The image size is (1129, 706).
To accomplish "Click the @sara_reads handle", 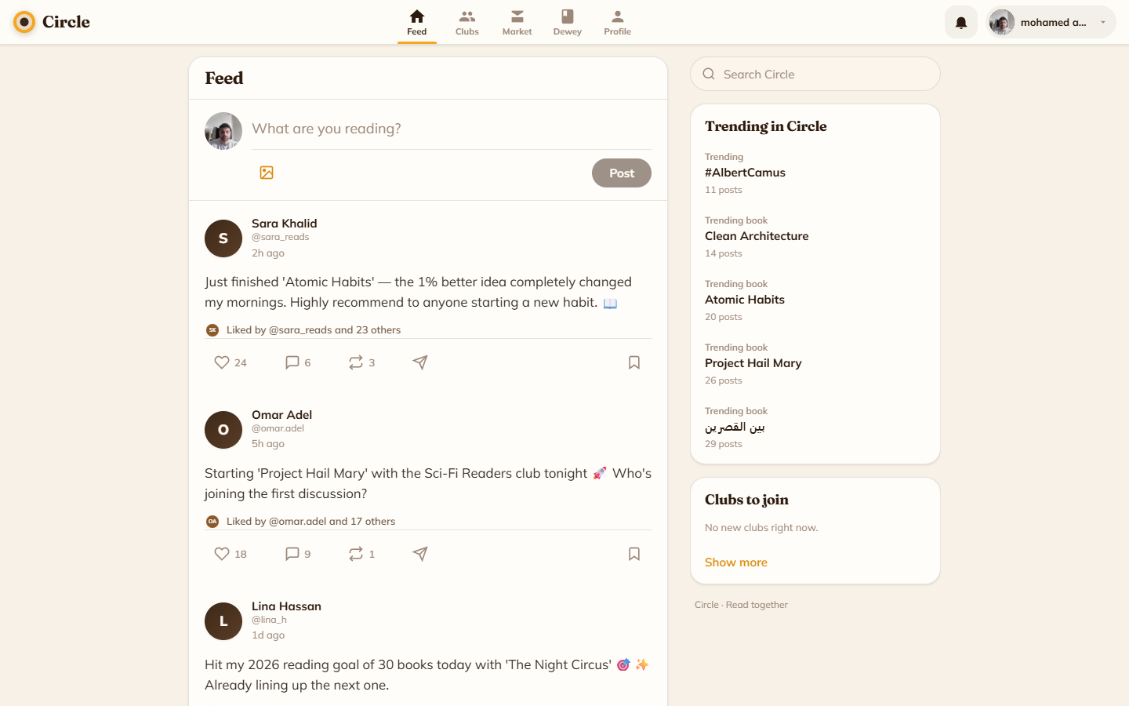I will coord(280,237).
